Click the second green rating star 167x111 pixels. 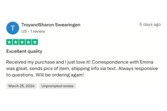(x=16, y=42)
